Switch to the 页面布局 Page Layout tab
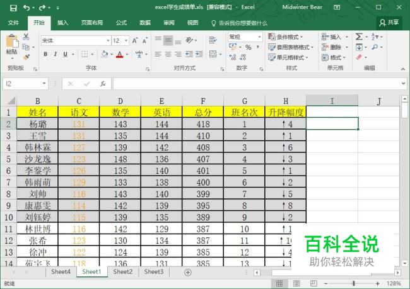410x289 pixels. [x=92, y=23]
